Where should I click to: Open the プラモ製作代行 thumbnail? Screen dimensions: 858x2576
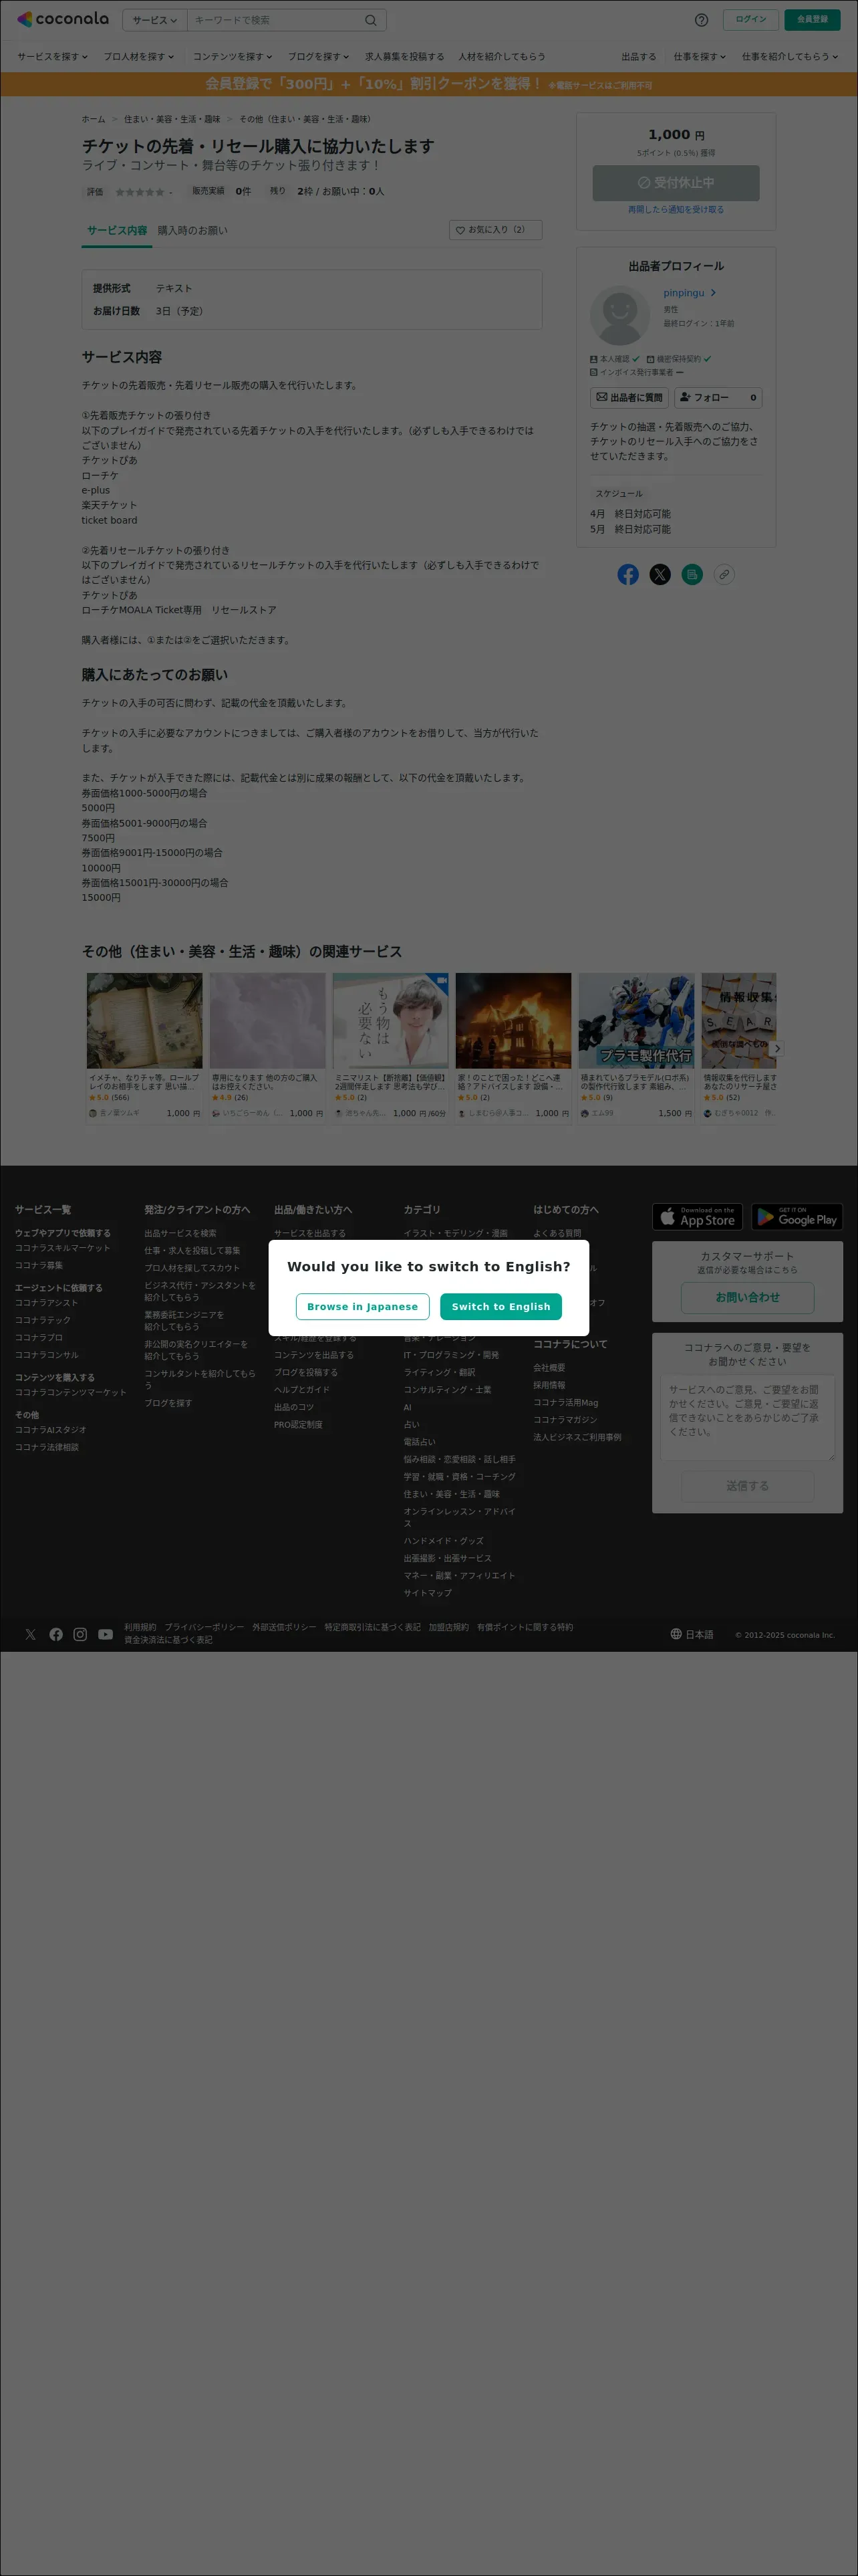(636, 1020)
